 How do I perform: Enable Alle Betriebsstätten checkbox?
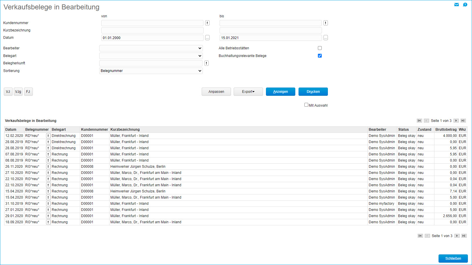[x=320, y=48]
